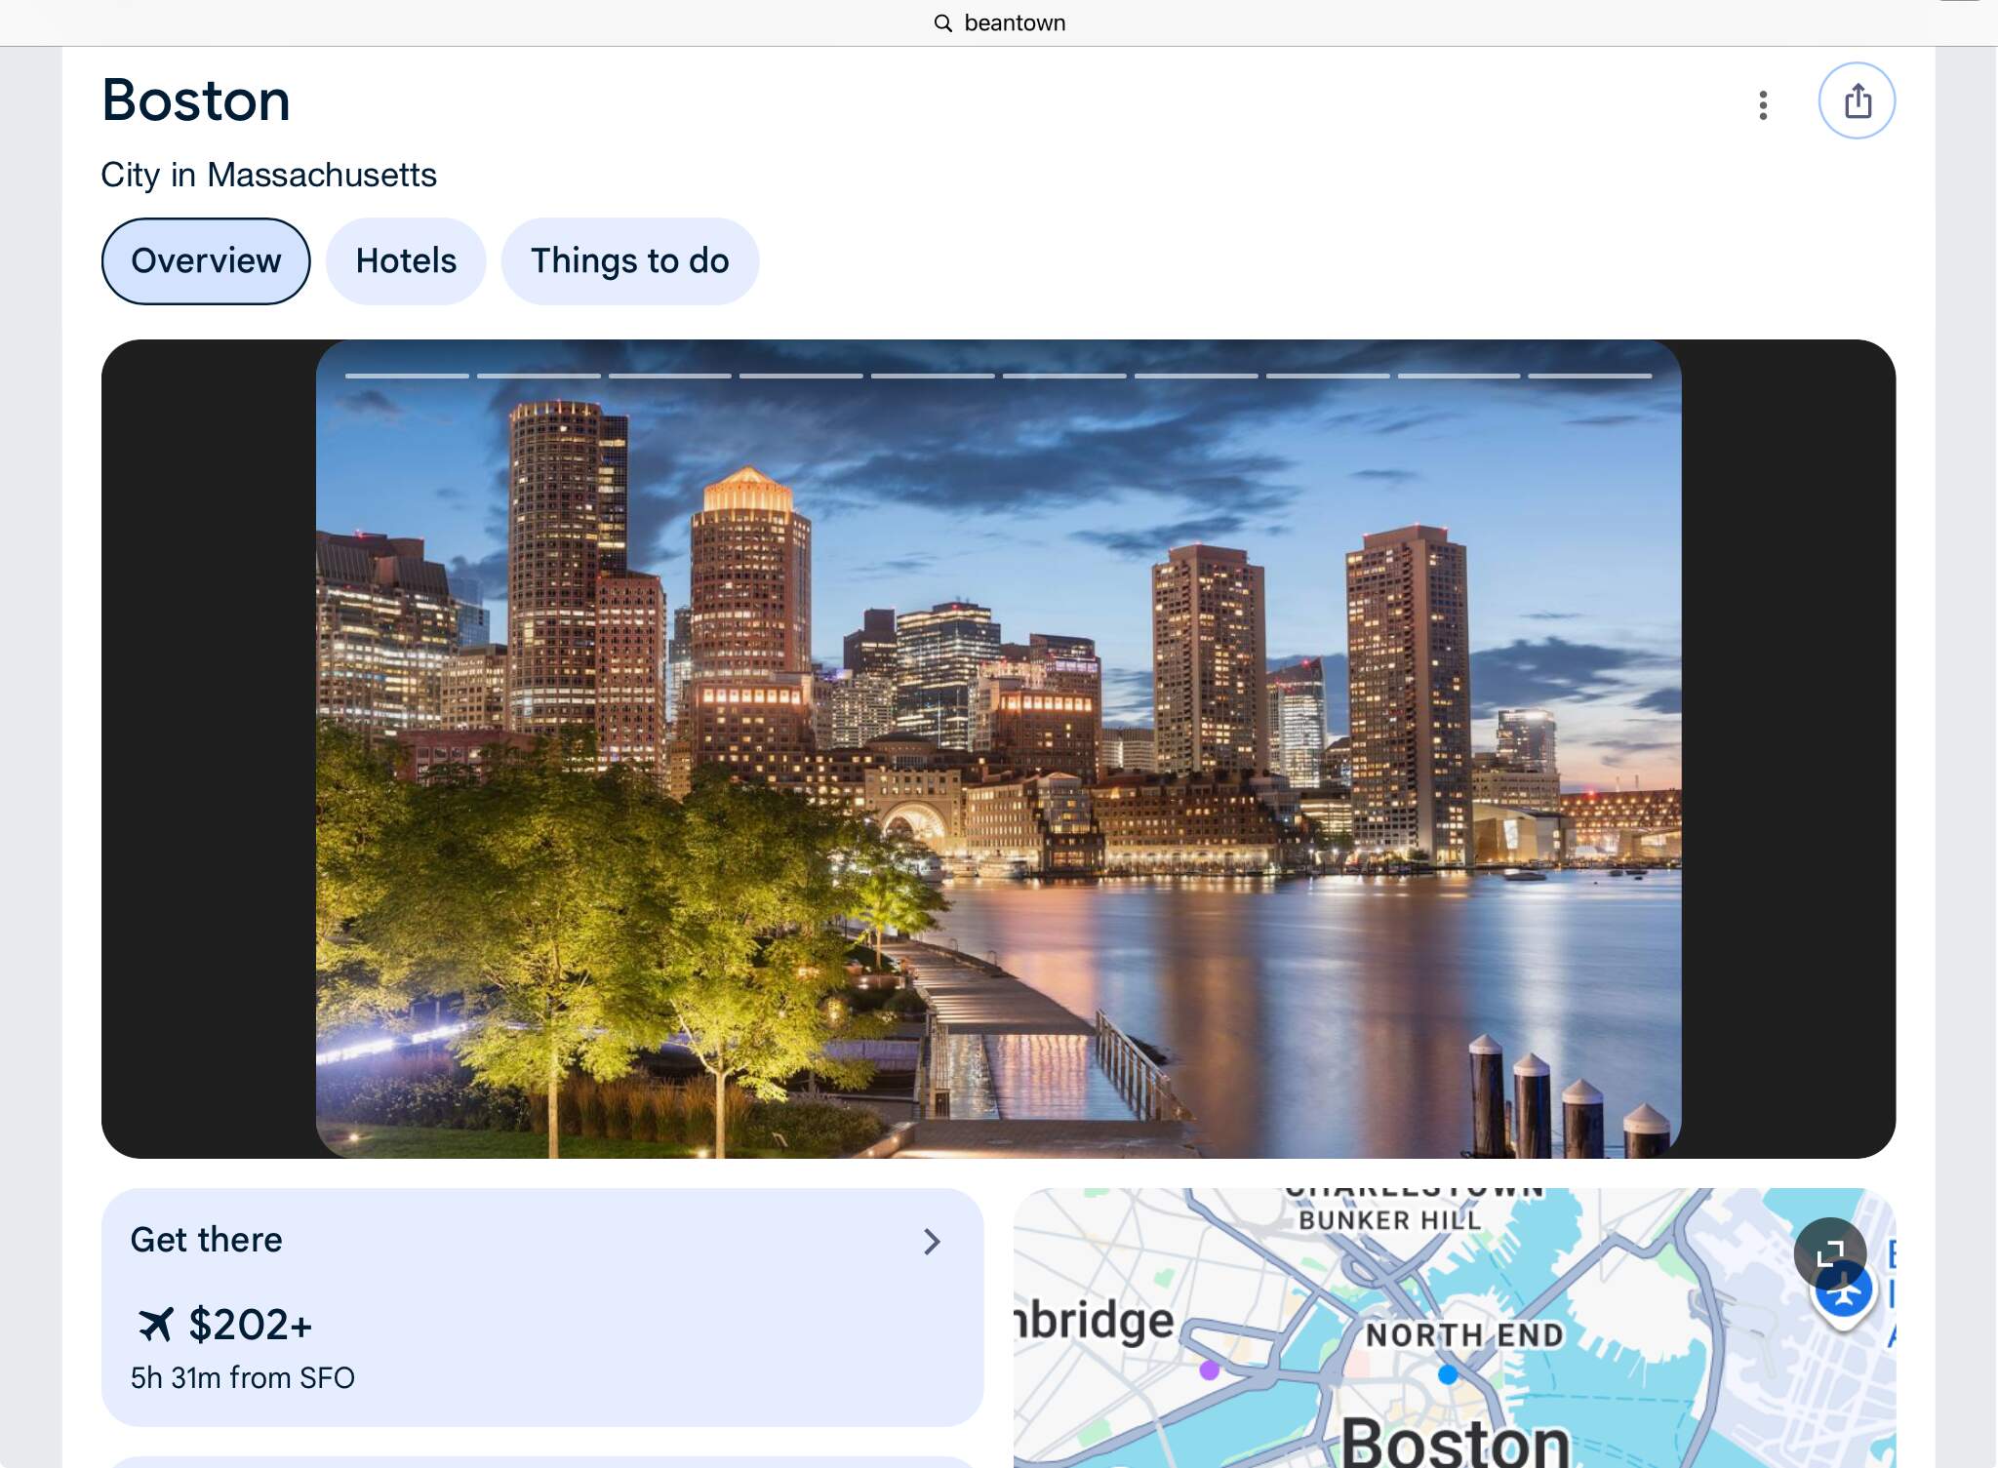Open the three-dot more options menu

1762,104
